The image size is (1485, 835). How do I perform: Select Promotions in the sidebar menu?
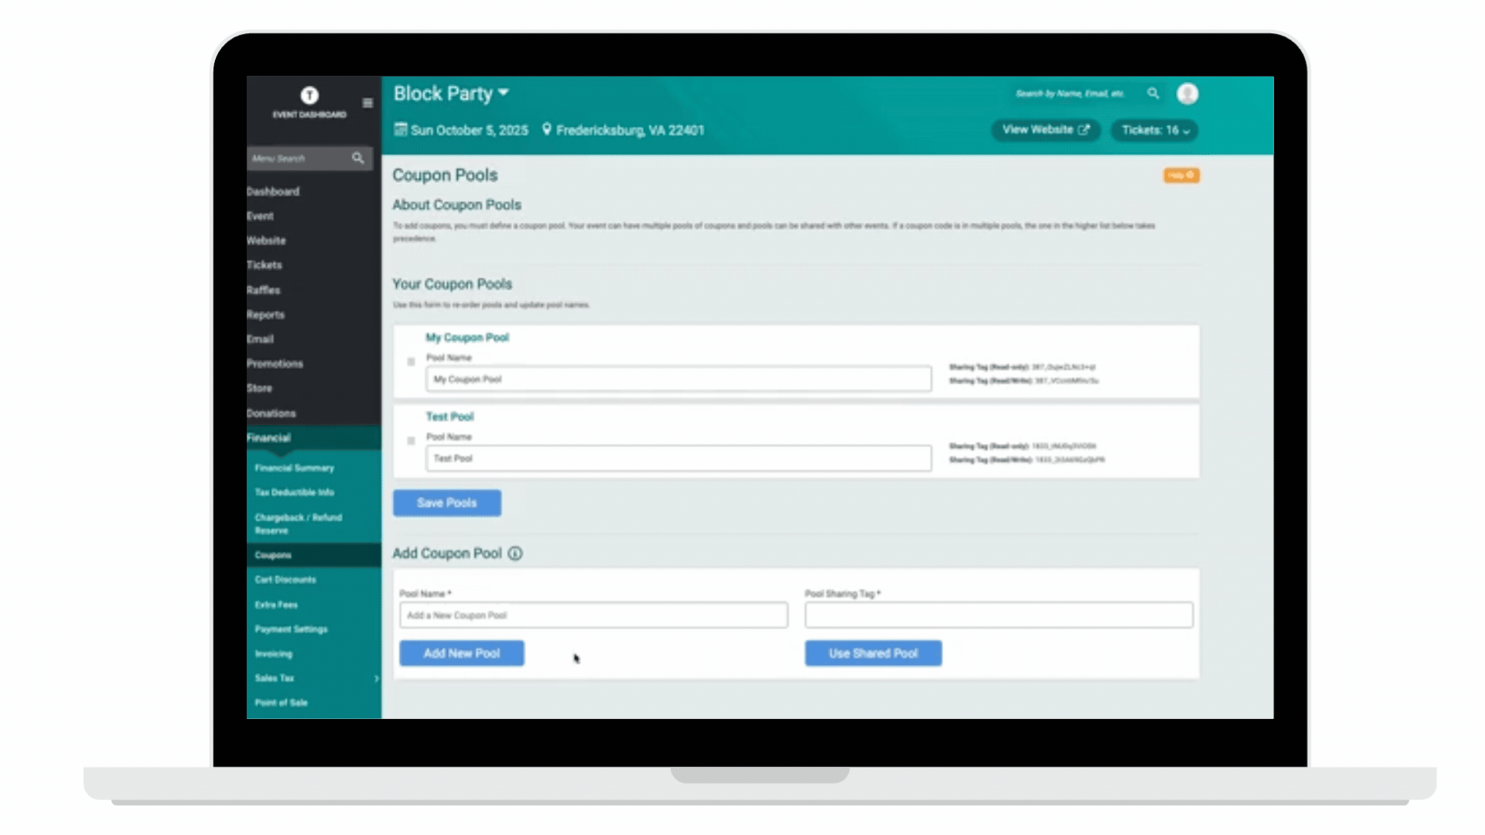pos(275,363)
